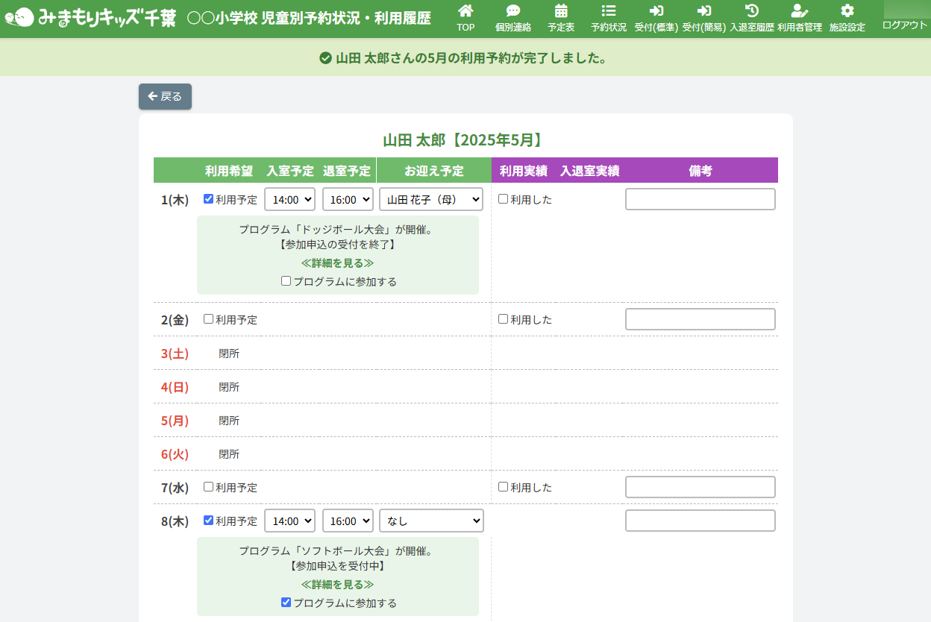Check 利用した for 2(金)
This screenshot has width=931, height=622.
504,319
